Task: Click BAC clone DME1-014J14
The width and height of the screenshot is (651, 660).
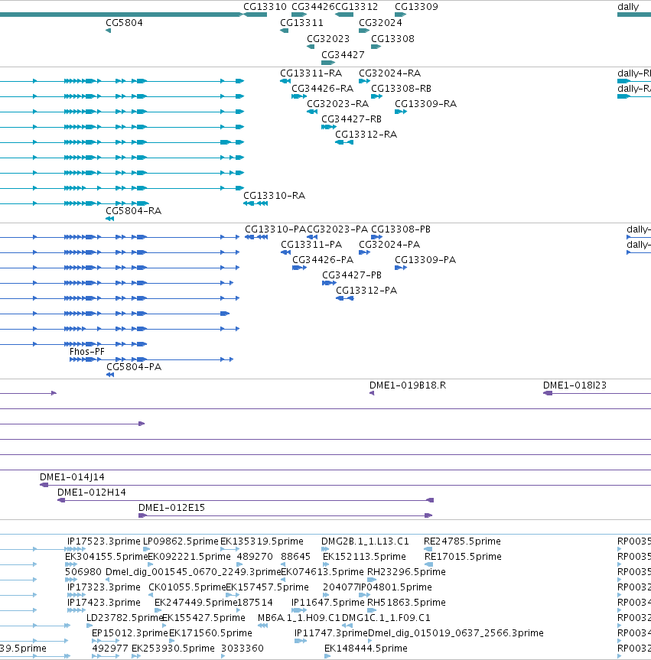Action: (x=72, y=477)
